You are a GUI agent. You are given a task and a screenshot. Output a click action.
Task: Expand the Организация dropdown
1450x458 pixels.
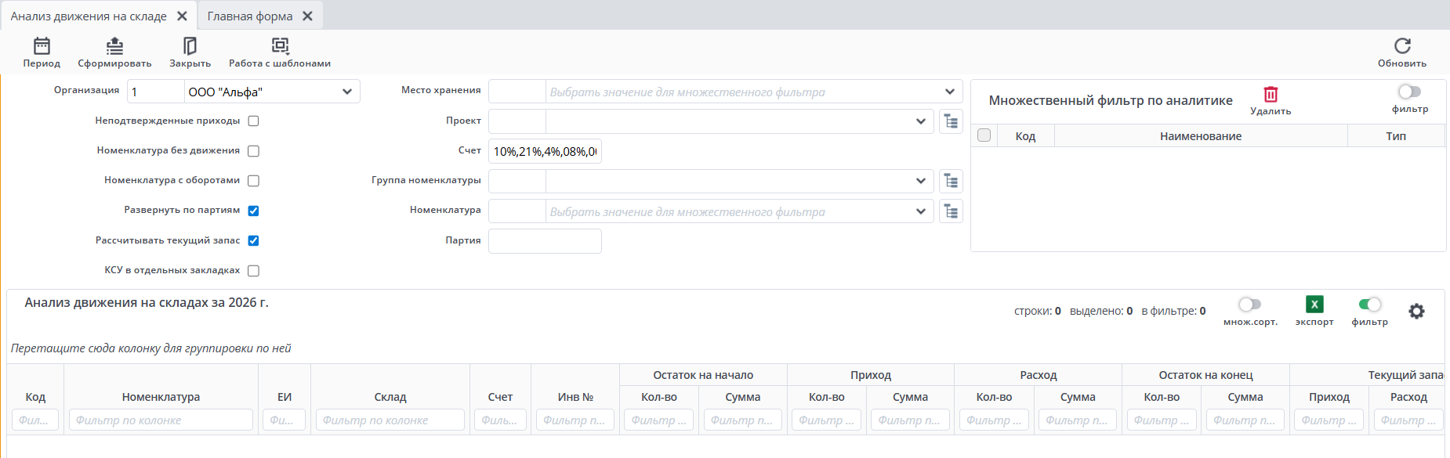pyautogui.click(x=347, y=92)
